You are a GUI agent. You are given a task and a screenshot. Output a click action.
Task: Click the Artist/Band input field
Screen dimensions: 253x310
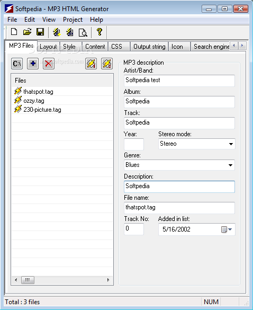point(179,81)
